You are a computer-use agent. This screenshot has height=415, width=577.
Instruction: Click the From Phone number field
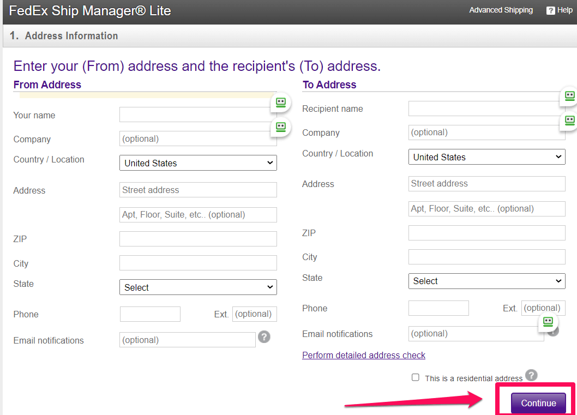[150, 314]
